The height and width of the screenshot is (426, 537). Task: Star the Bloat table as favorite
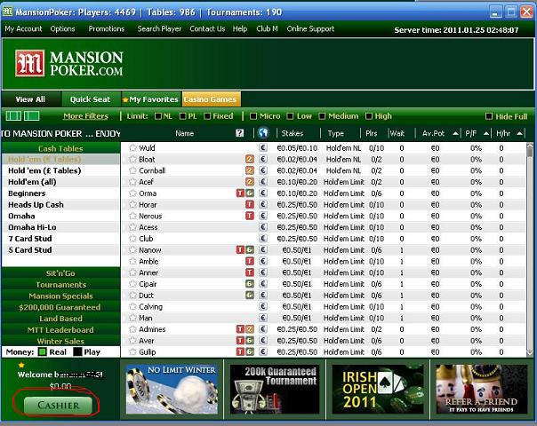coord(132,159)
